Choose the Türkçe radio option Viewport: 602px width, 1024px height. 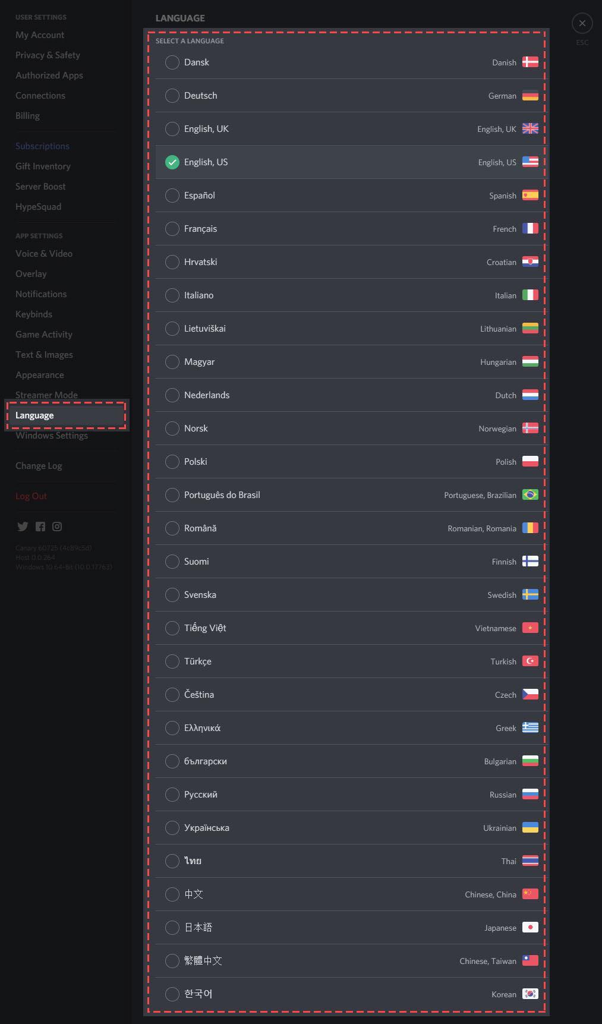172,661
